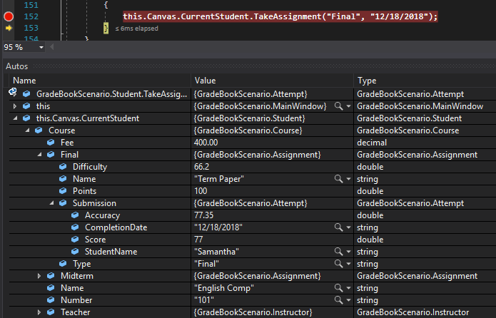Open visualizer dropdown for Number "101" row
This screenshot has width=496, height=318.
(348, 300)
